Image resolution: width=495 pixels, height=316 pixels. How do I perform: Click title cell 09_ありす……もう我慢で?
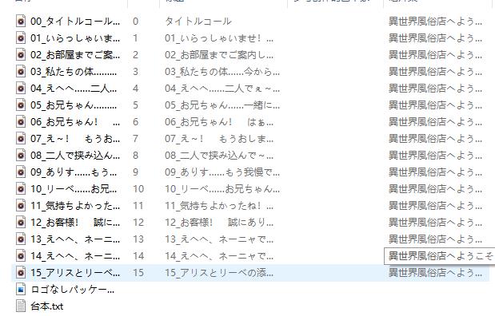coord(222,172)
